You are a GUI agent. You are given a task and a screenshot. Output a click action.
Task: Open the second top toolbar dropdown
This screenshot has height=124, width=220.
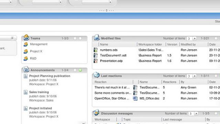[60, 2]
